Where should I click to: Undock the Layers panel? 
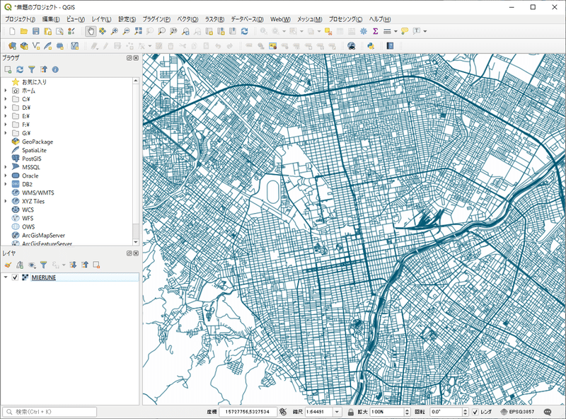point(129,253)
